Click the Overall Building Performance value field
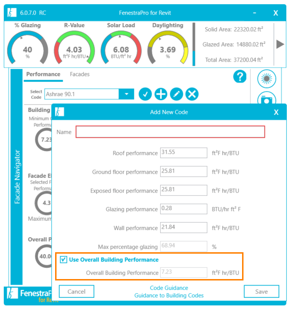Viewport: 292px width, 312px height. pos(184,272)
